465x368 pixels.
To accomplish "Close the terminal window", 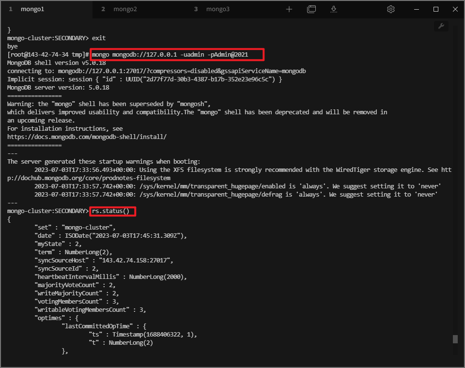I will click(x=454, y=9).
